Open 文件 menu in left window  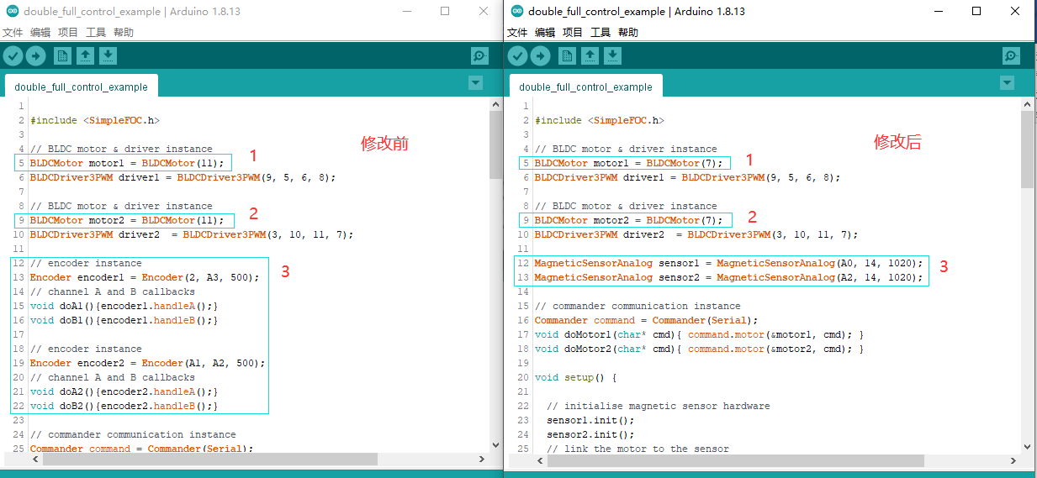13,33
